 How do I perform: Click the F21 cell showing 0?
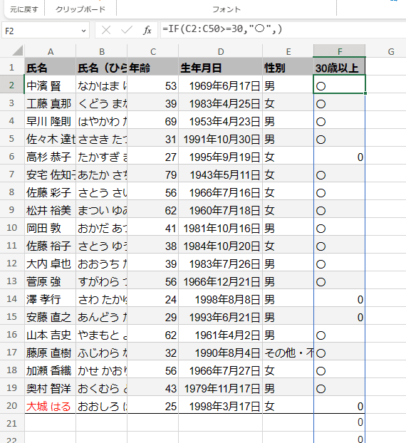tap(339, 422)
